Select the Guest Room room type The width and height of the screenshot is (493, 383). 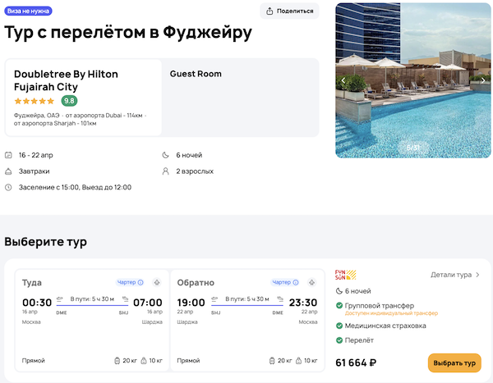pos(196,74)
